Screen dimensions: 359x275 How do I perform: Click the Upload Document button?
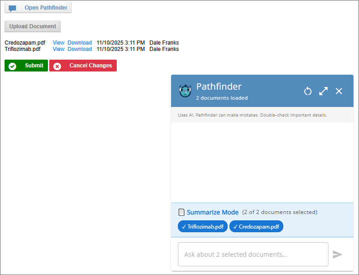click(32, 26)
